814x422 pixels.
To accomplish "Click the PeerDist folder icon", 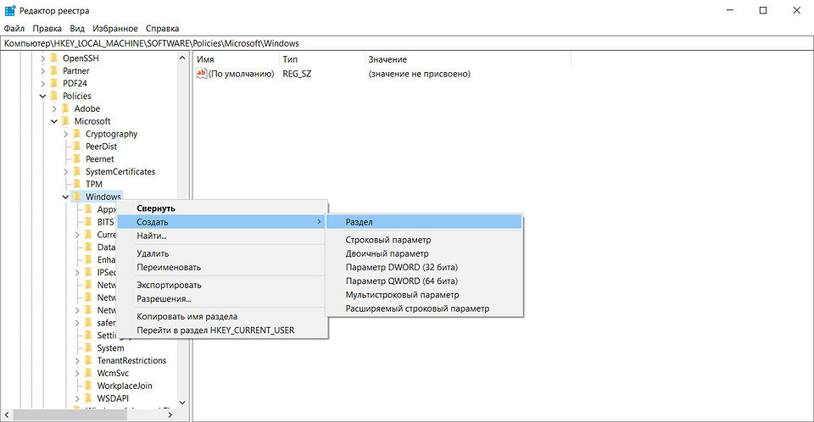I will (77, 147).
